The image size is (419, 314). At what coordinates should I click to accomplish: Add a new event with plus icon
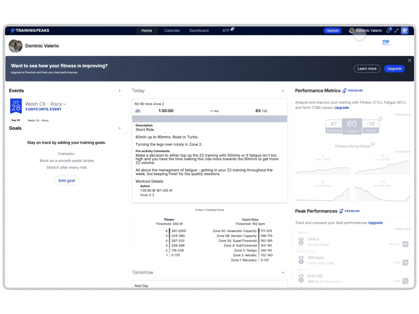tap(120, 91)
